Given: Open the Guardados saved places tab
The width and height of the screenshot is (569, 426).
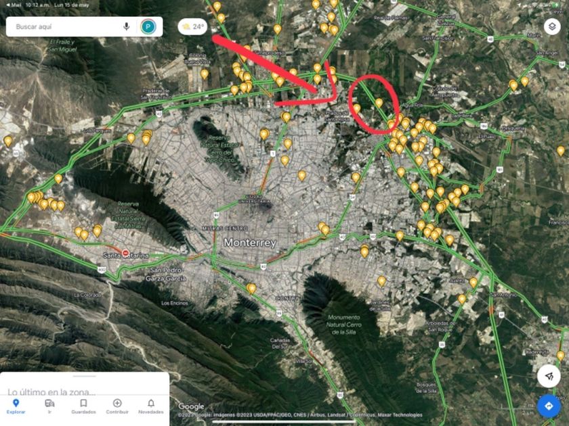Looking at the screenshot, I should click(83, 406).
